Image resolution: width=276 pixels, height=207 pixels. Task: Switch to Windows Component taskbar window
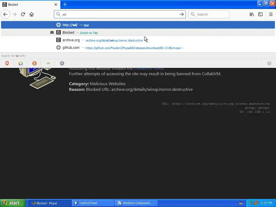click(136, 203)
